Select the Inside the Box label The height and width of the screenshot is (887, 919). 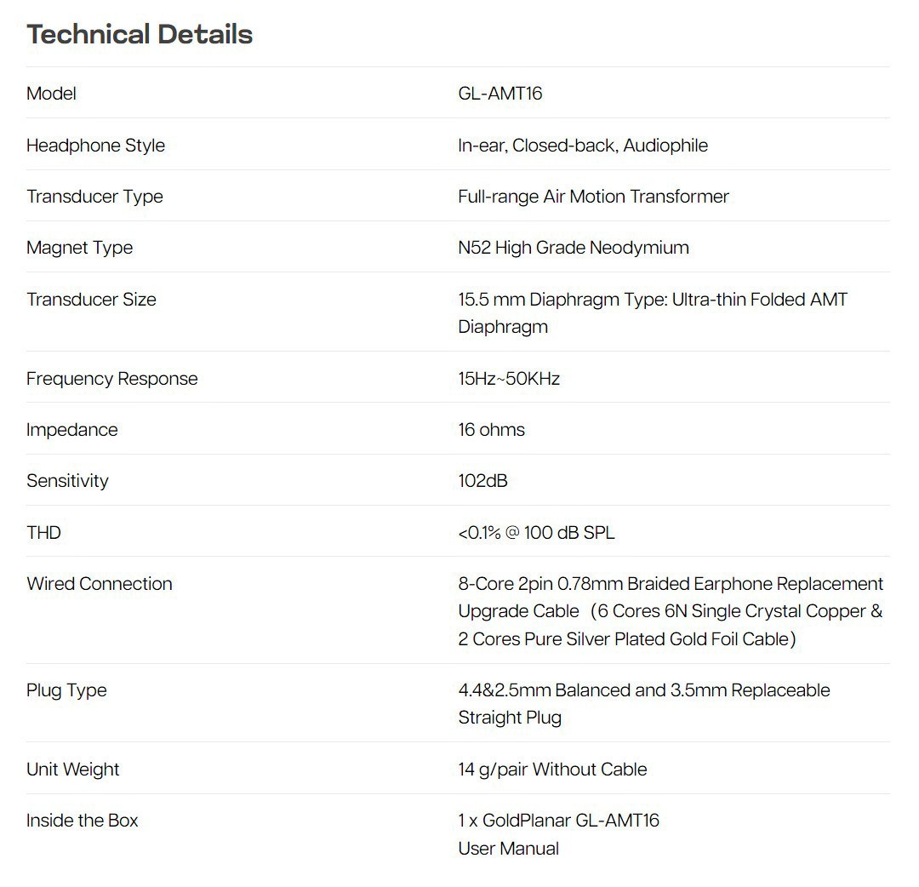(x=82, y=820)
